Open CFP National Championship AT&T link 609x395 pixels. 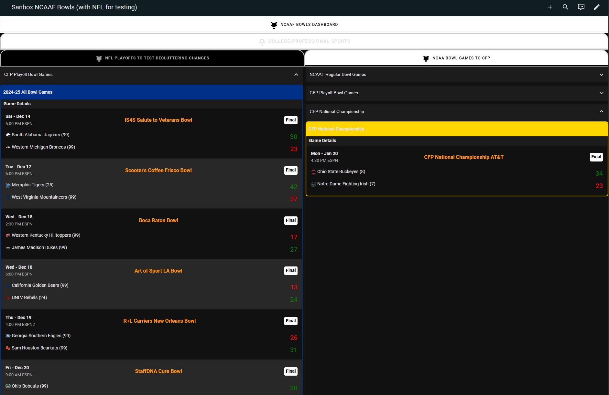(464, 157)
